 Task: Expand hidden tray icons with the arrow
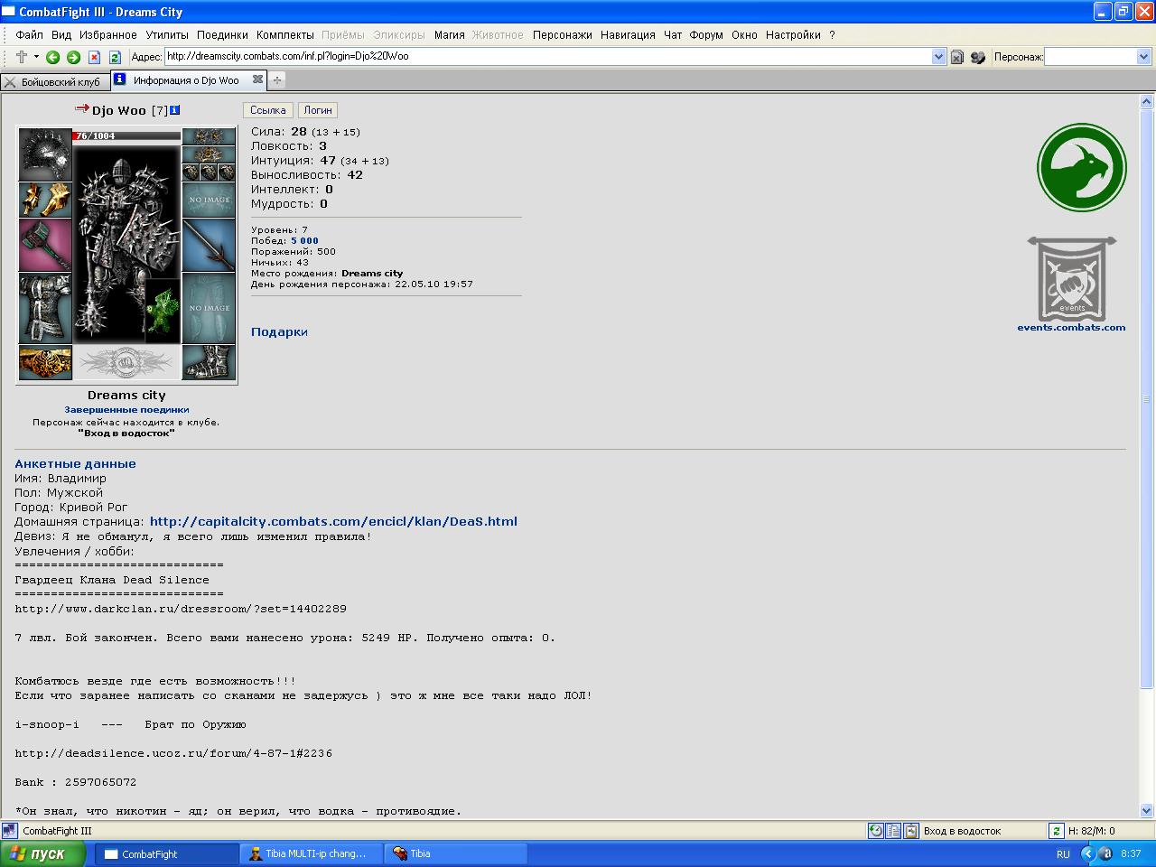point(1086,853)
